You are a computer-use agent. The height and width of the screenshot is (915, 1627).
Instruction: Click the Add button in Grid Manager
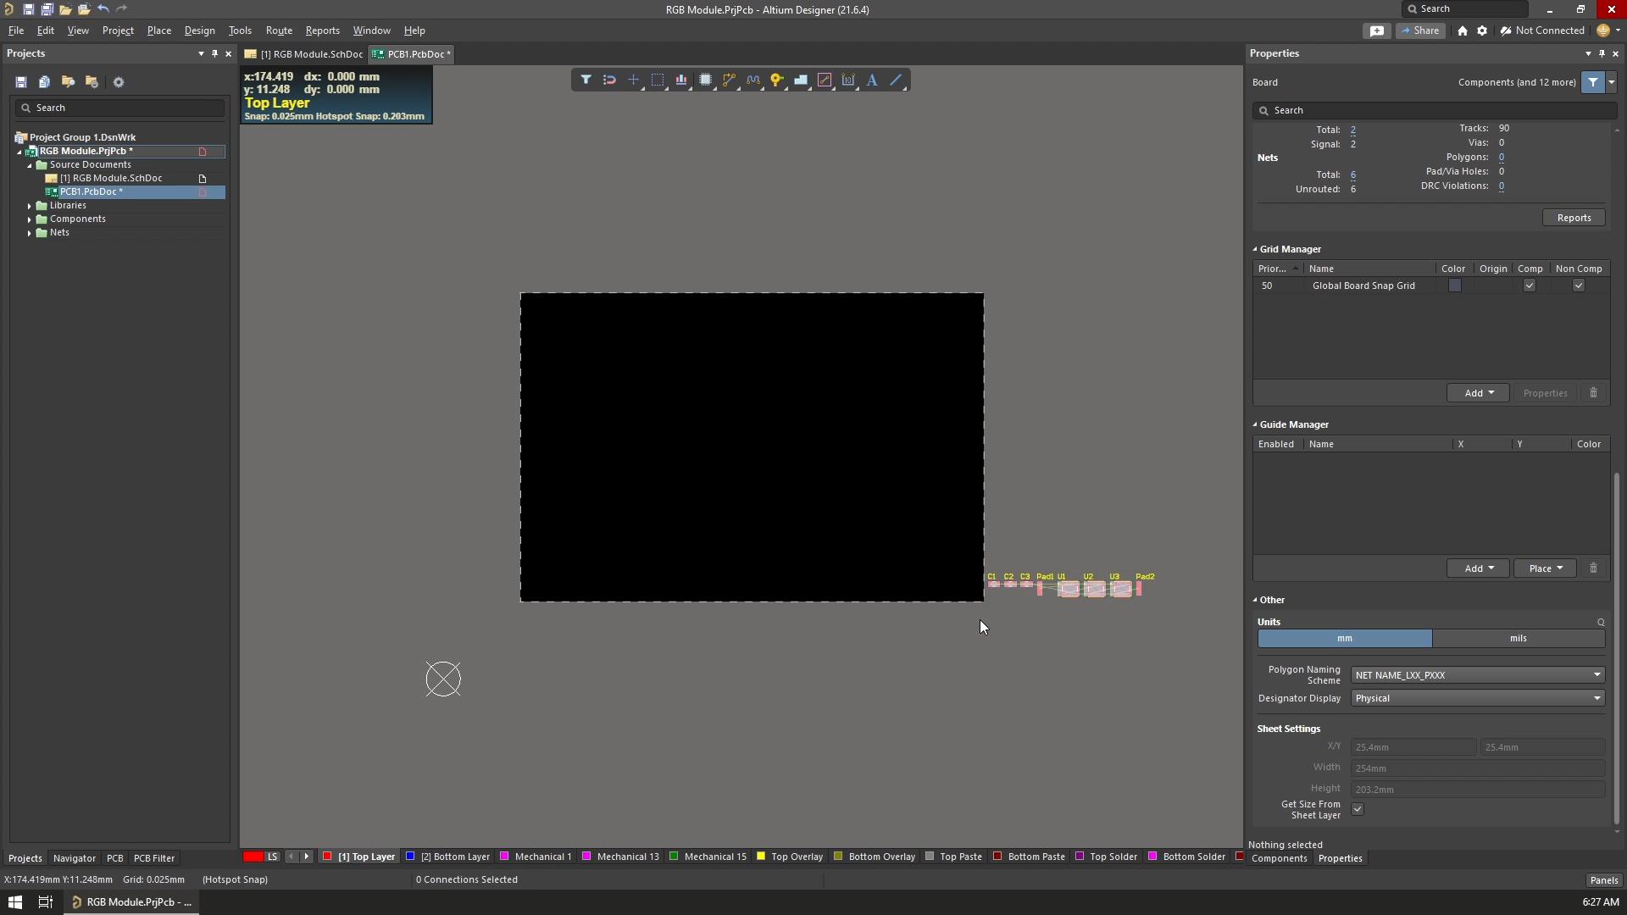pyautogui.click(x=1477, y=392)
